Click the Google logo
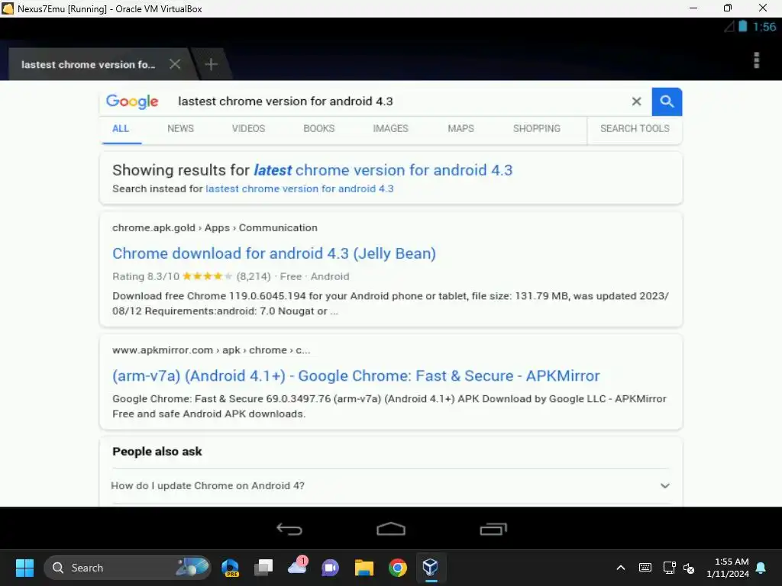The height and width of the screenshot is (586, 782). pyautogui.click(x=132, y=101)
